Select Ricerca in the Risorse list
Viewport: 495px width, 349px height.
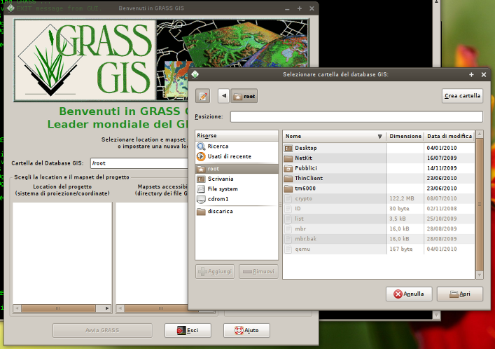coord(237,146)
